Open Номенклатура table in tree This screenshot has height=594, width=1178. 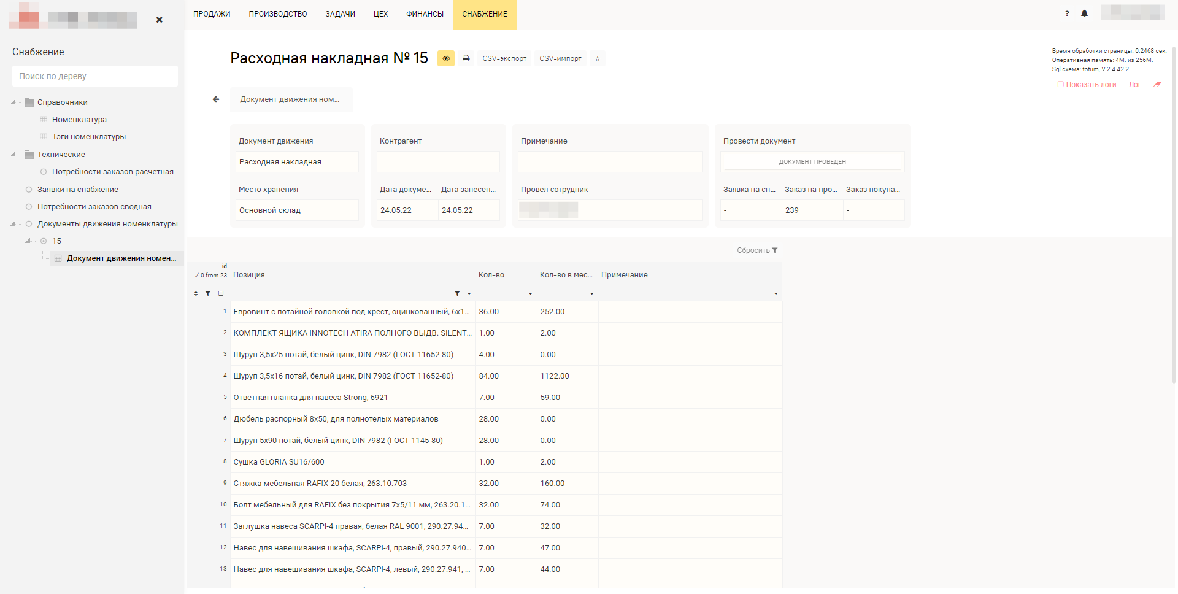point(79,120)
